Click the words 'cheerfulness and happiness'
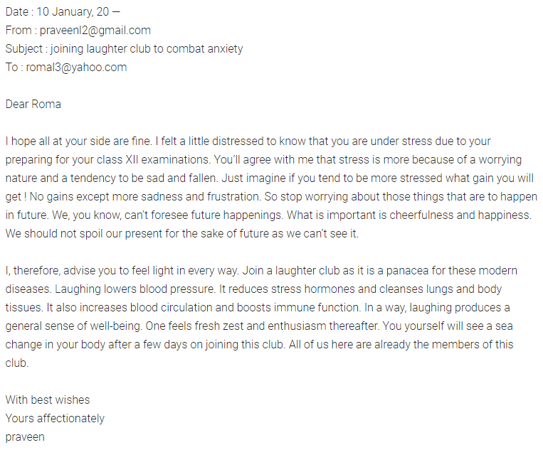The height and width of the screenshot is (450, 543). click(460, 215)
